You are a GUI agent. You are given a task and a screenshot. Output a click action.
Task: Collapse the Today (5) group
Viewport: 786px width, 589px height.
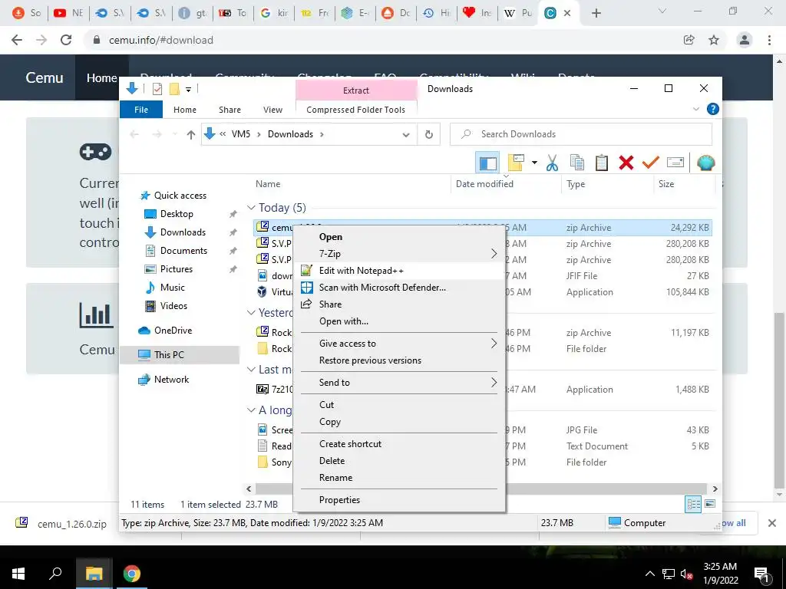point(251,208)
